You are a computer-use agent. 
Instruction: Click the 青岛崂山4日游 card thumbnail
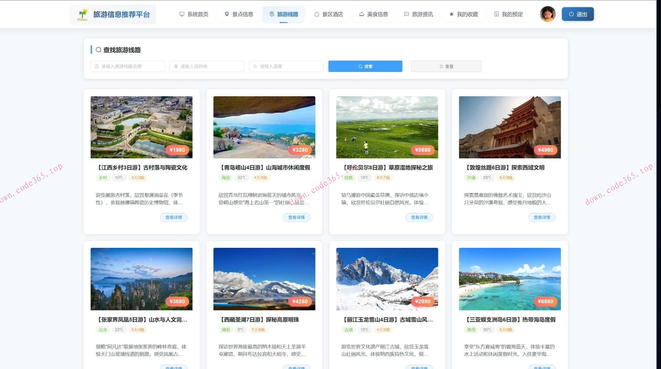click(x=264, y=127)
